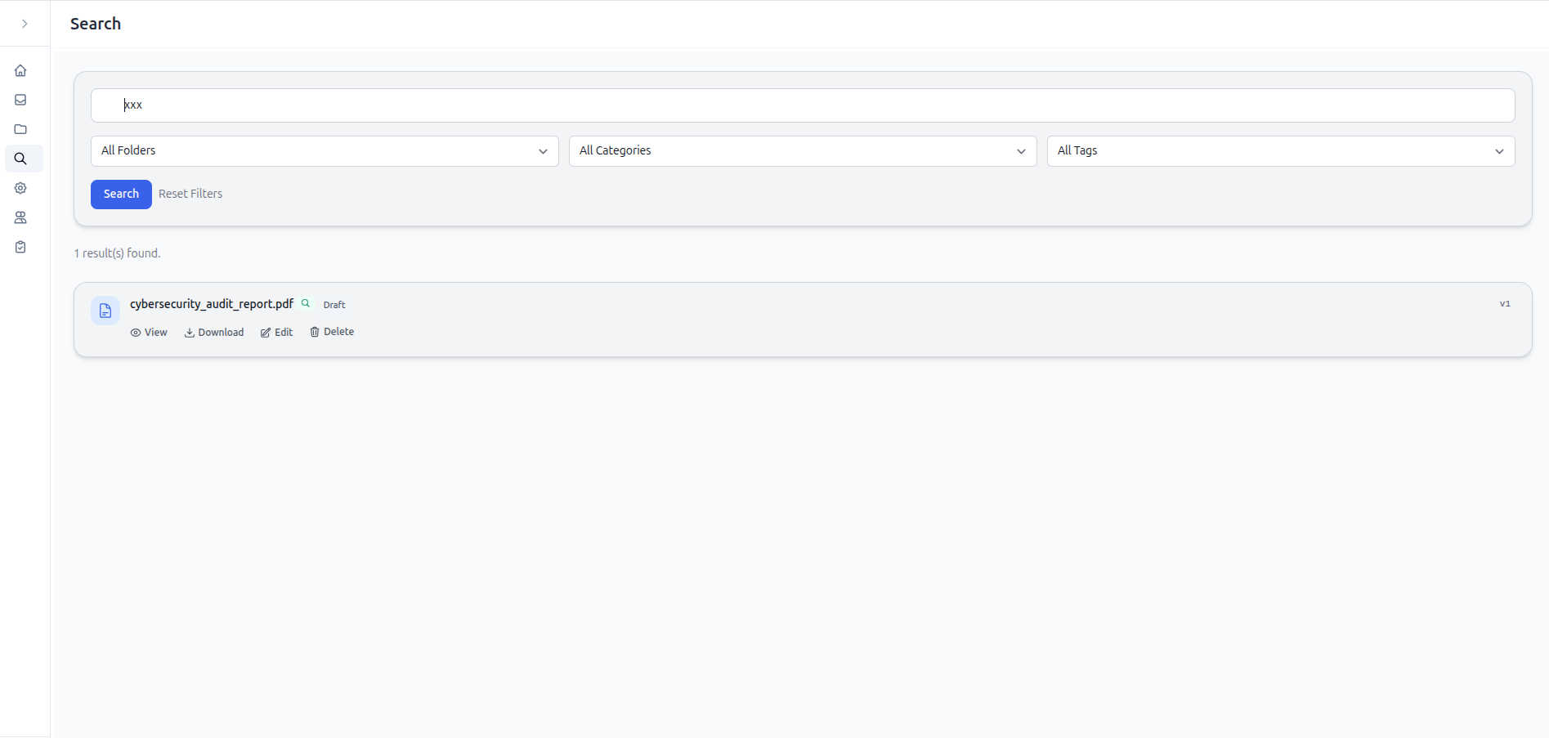Delete the cybersecurity audit report
This screenshot has height=738, width=1549.
click(x=332, y=332)
